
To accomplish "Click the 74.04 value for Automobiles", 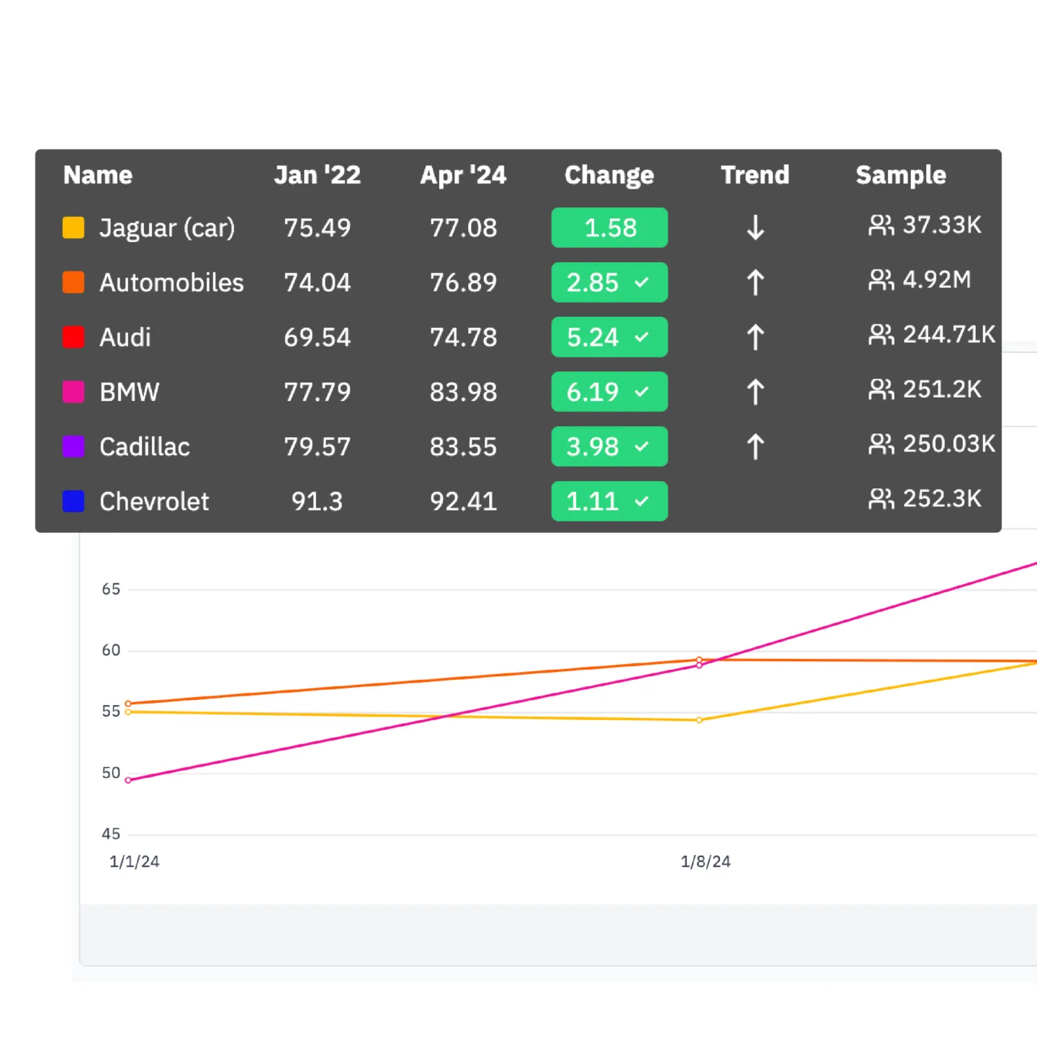I will [x=318, y=282].
